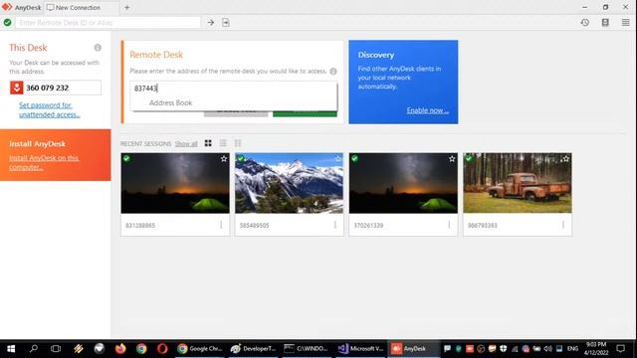Image resolution: width=637 pixels, height=358 pixels.
Task: Add a new tab with plus button
Action: pyautogui.click(x=126, y=7)
